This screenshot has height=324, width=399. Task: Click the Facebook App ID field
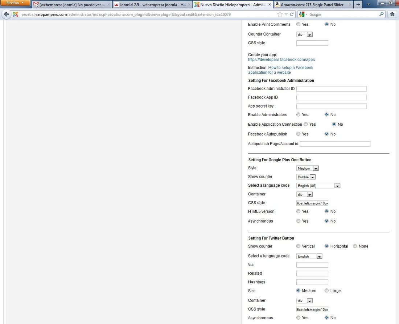331,98
